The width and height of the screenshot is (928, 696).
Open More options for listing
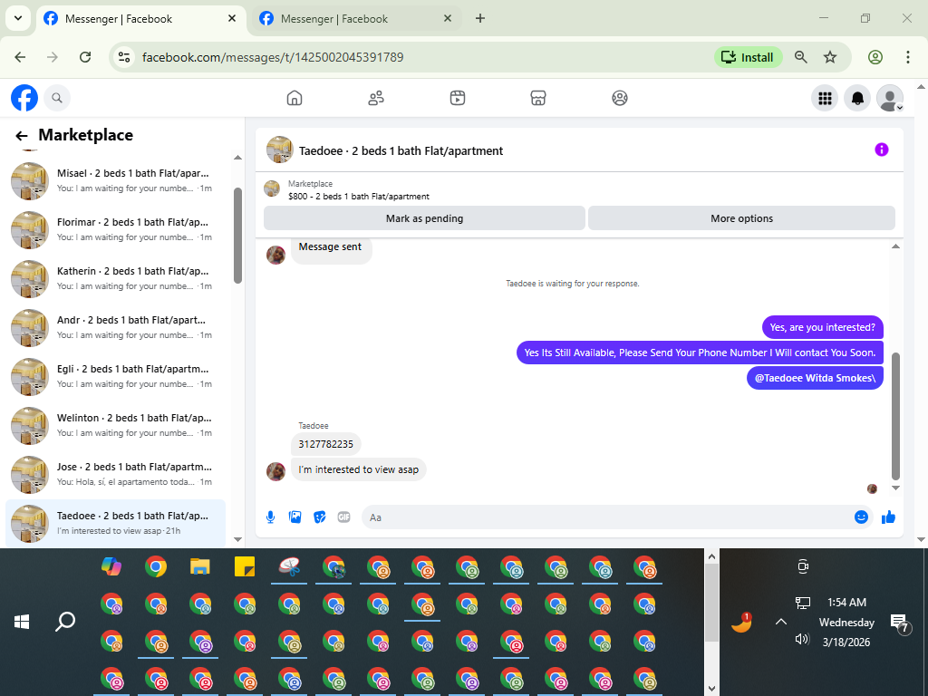pyautogui.click(x=741, y=218)
